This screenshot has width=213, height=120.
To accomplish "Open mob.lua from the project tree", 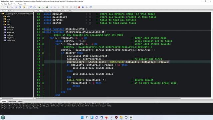I will 10,35.
